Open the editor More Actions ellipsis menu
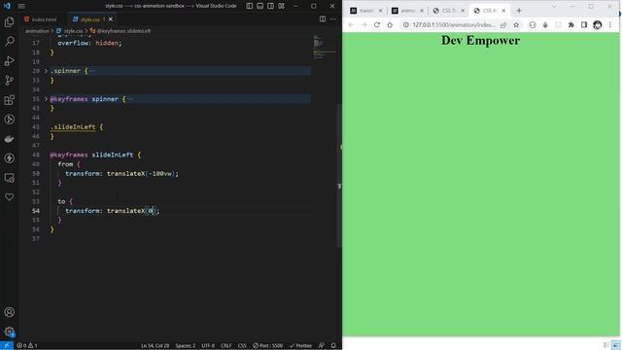The height and width of the screenshot is (350, 622). coord(332,19)
